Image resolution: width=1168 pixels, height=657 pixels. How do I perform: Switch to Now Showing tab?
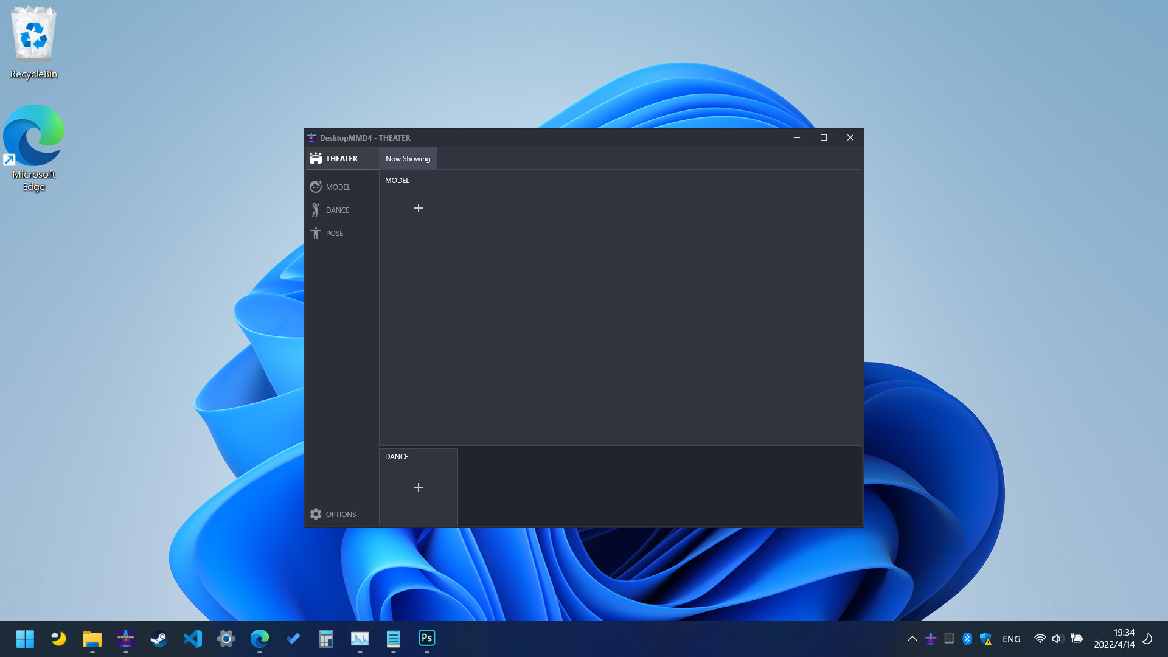click(x=408, y=158)
